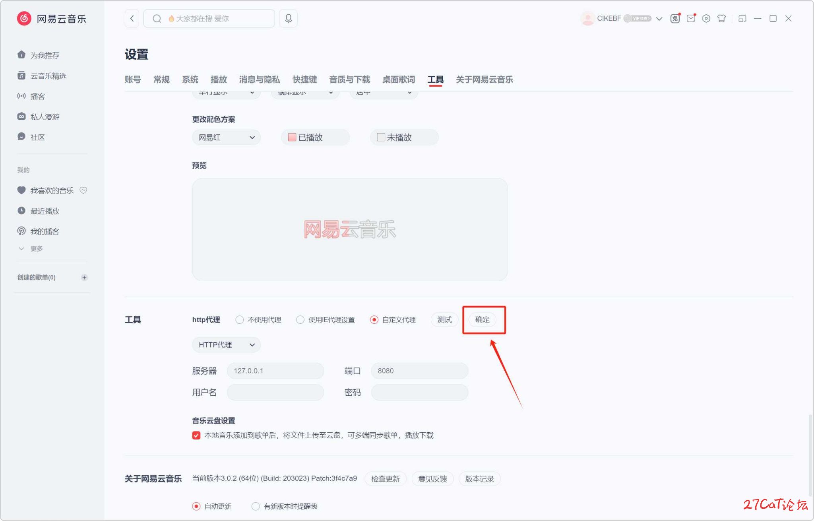The height and width of the screenshot is (521, 814).
Task: Click the search magnifier icon
Action: point(157,19)
